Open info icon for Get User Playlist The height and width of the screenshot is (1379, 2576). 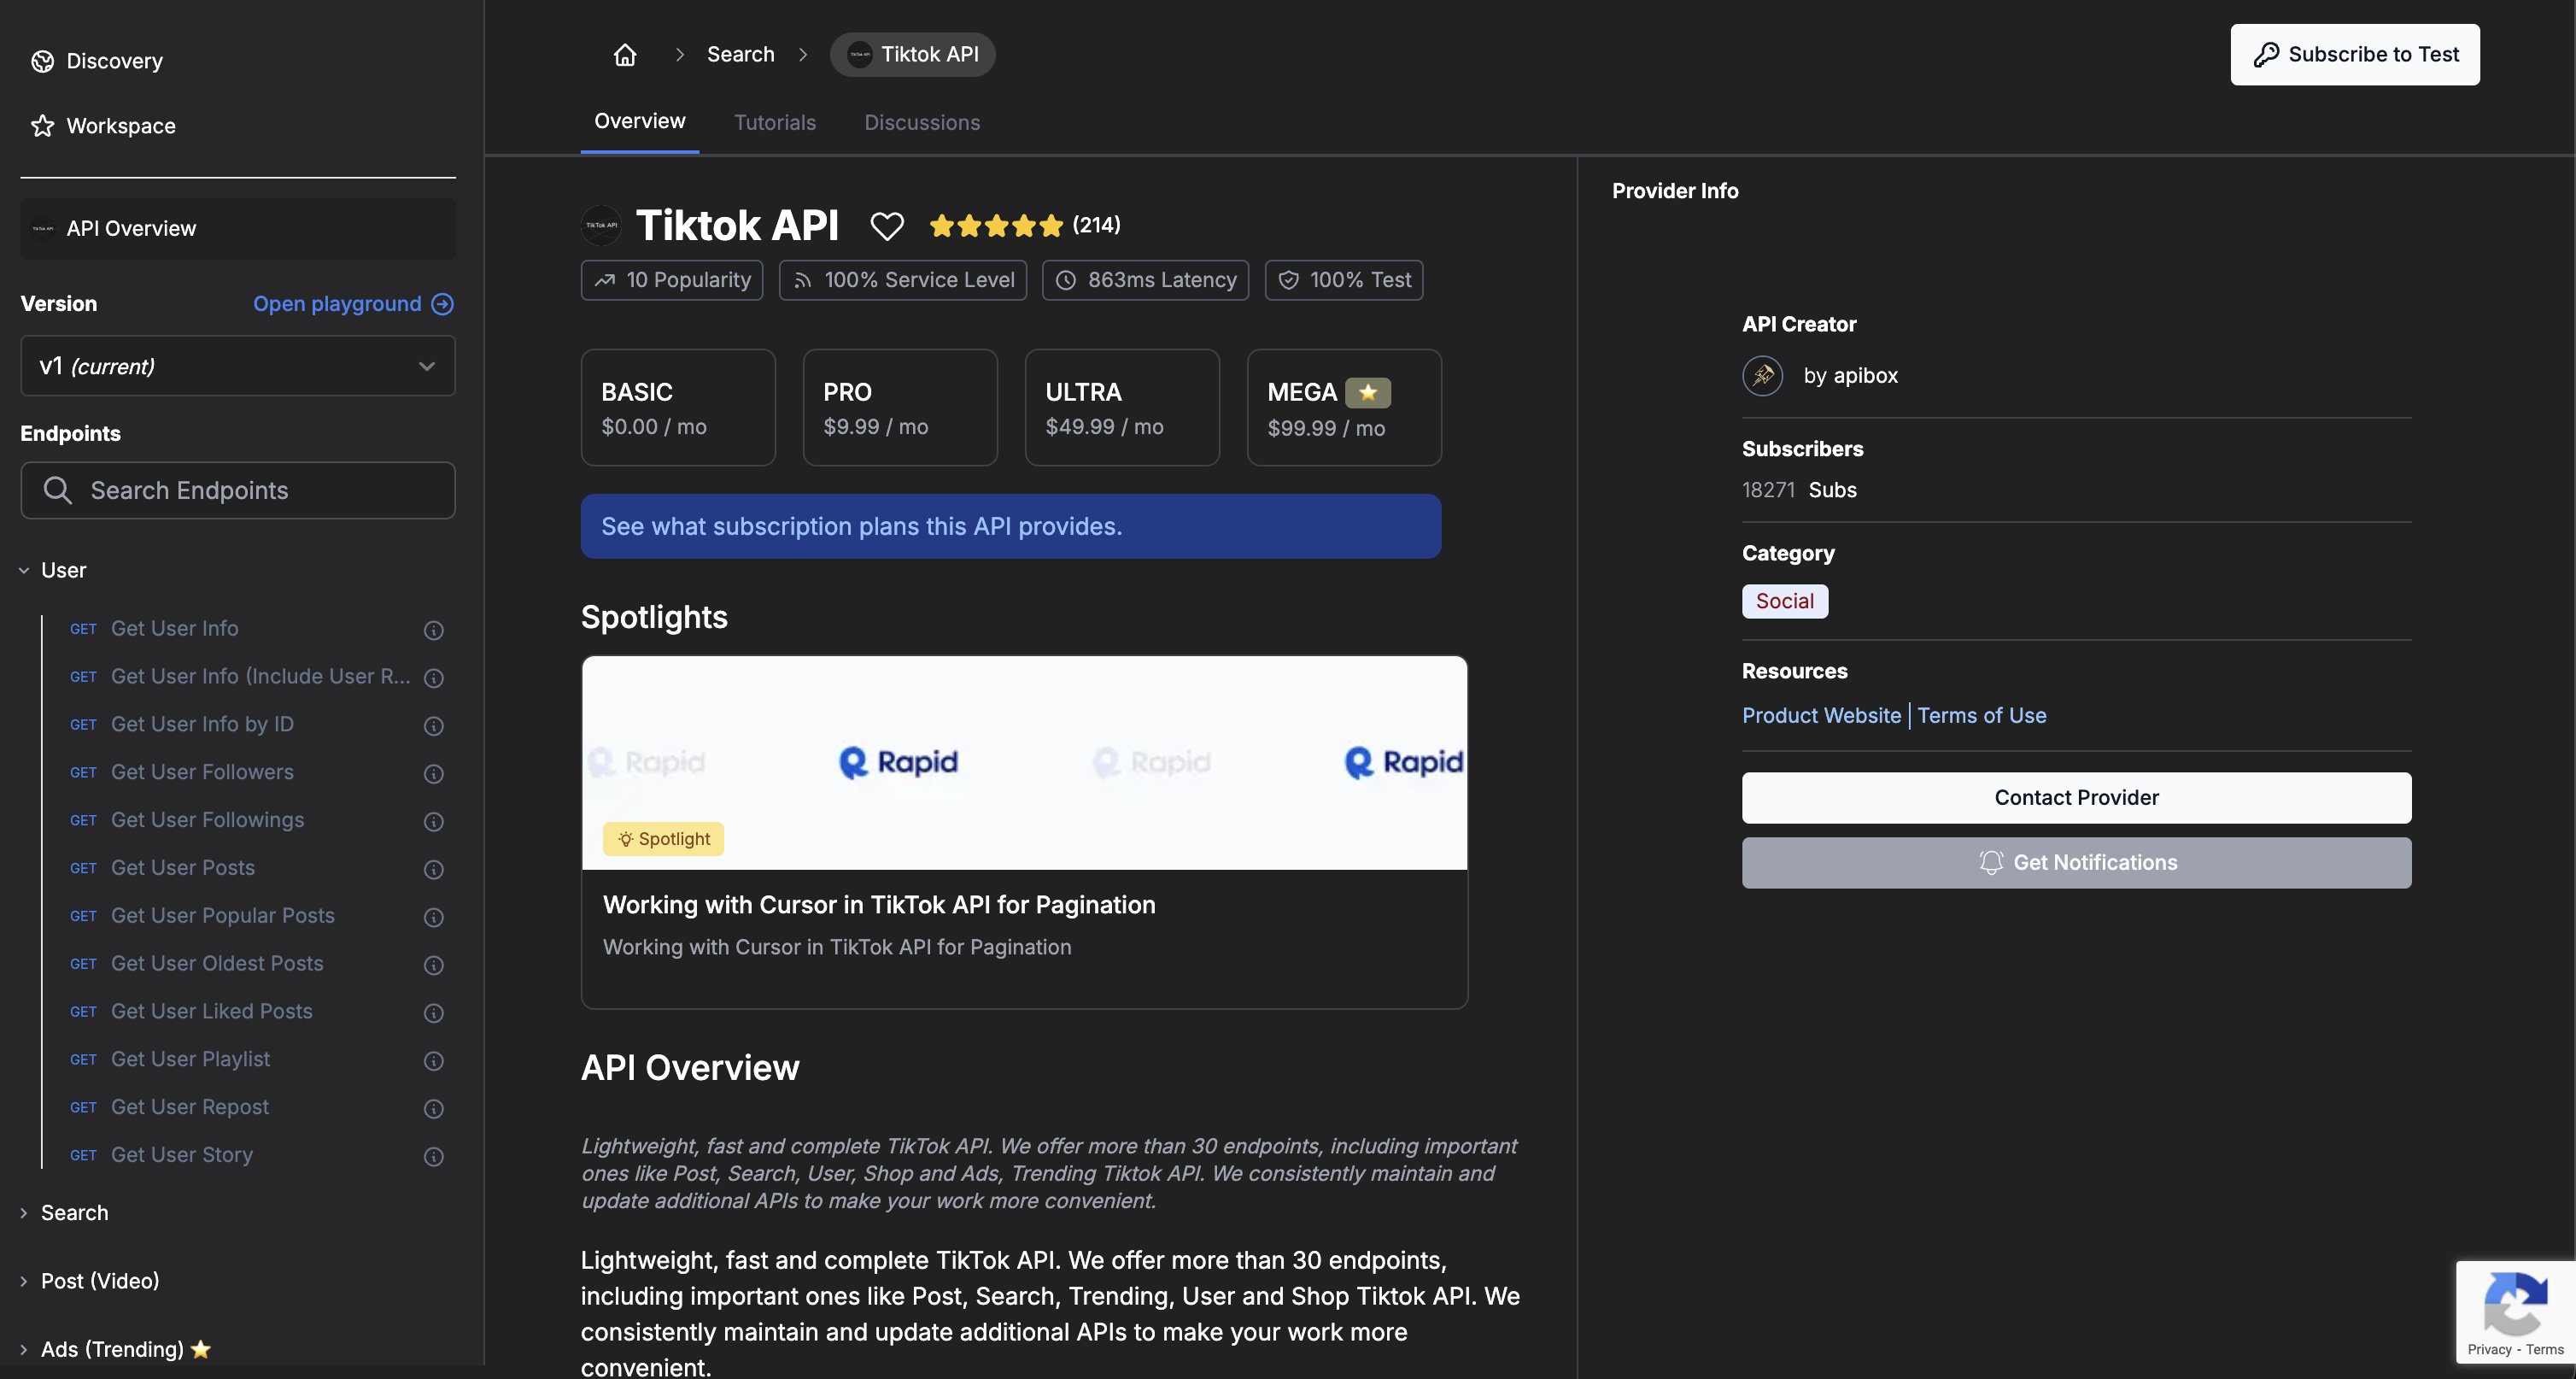click(433, 1061)
